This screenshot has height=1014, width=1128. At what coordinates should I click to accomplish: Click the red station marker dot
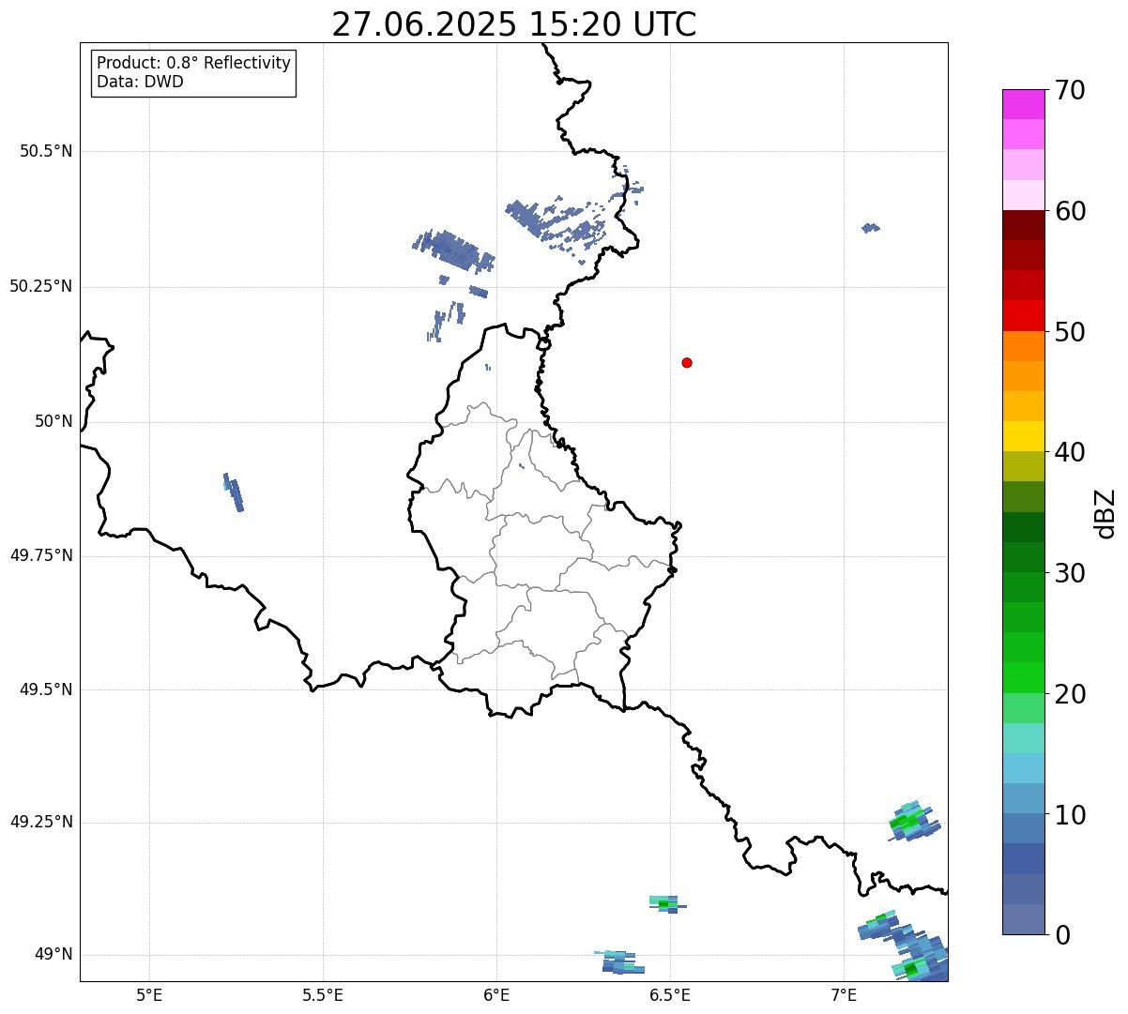click(687, 362)
